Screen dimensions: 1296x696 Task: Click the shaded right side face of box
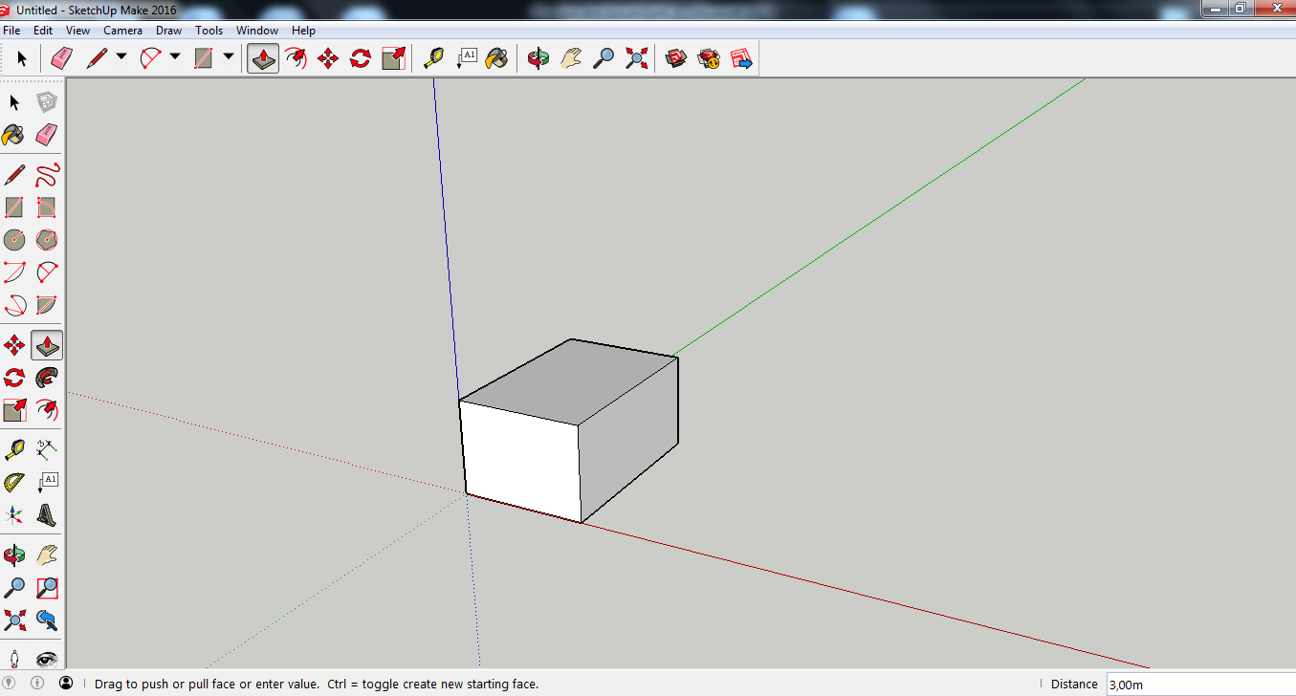628,440
